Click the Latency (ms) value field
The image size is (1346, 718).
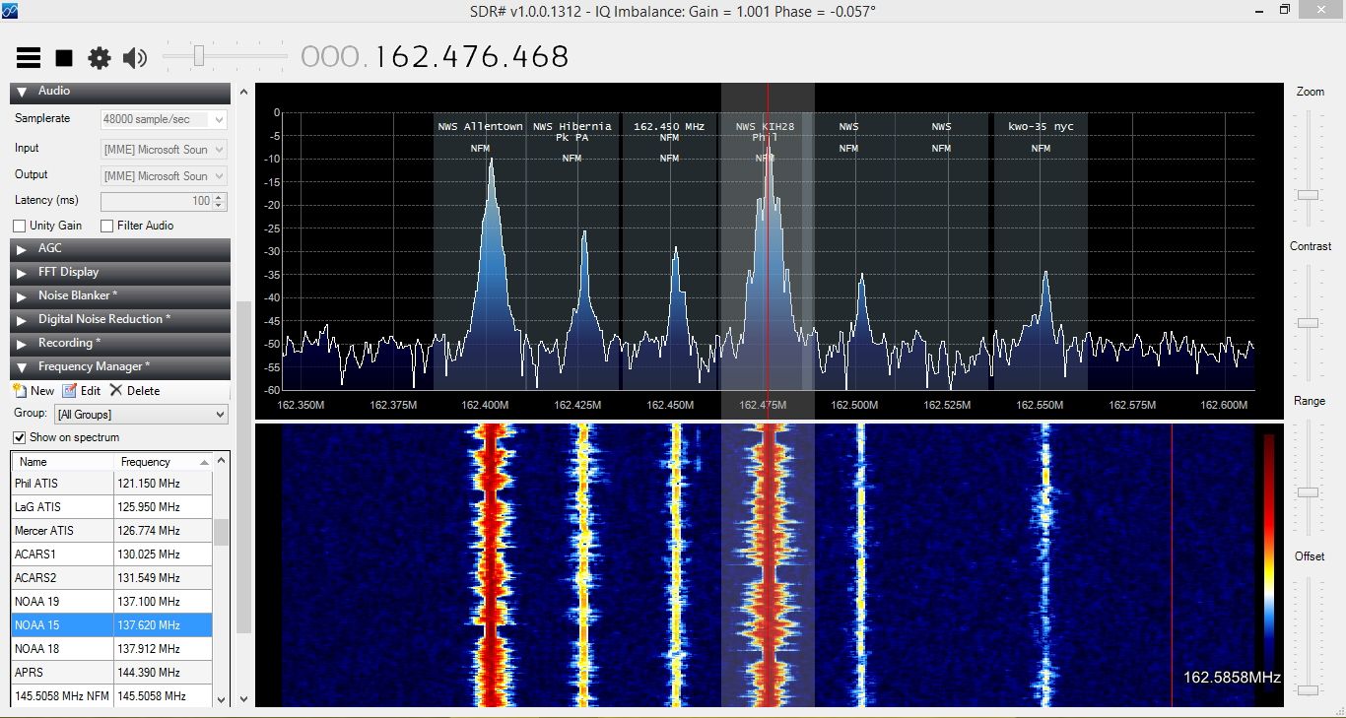pos(157,201)
